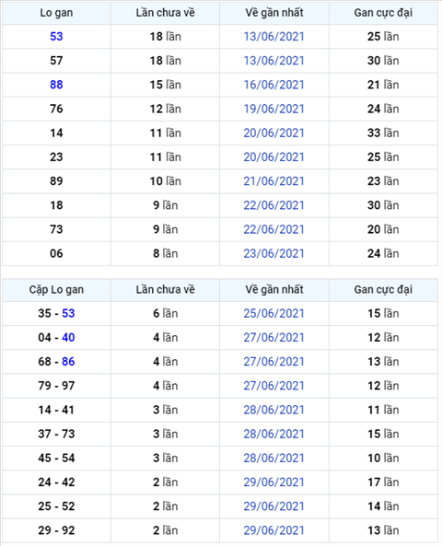
Task: Open the blue 40 in pair 04 - 40
Action: [x=68, y=337]
